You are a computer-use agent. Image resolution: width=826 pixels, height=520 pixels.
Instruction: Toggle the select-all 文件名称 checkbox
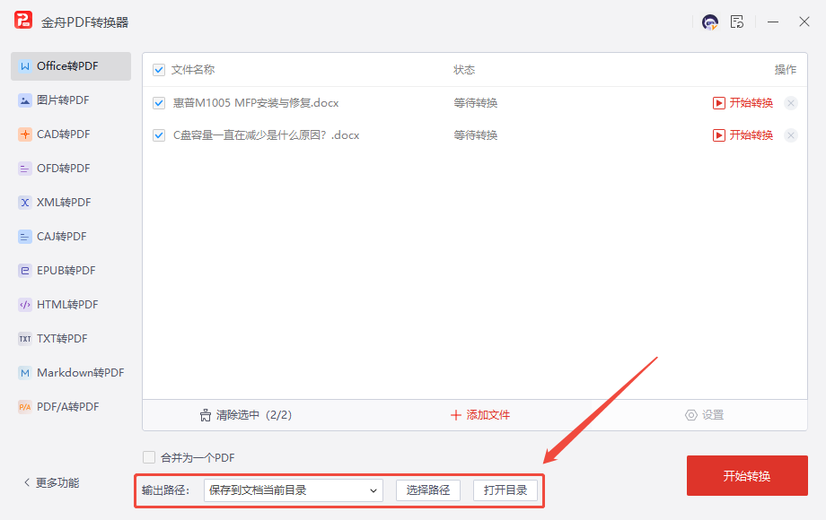coord(159,70)
